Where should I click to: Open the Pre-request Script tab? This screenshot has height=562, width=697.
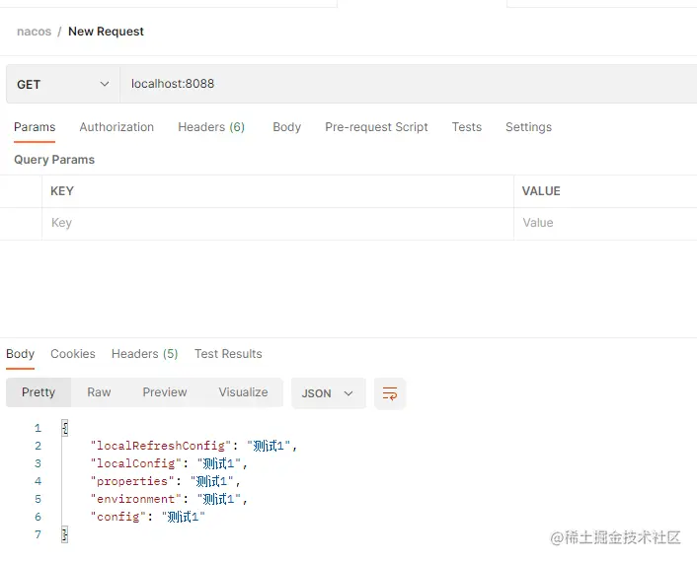point(376,127)
